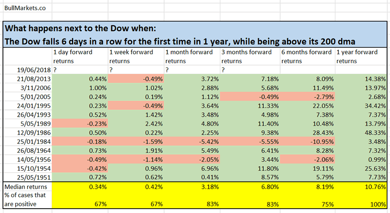Viewport: 390px width, 213px height.
Task: Select the title cell starting "What happens next to the Dow when"
Action: [194, 35]
